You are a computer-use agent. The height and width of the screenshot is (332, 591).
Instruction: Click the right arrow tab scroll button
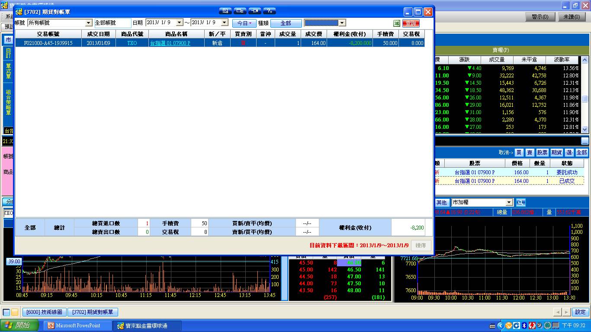pyautogui.click(x=566, y=312)
